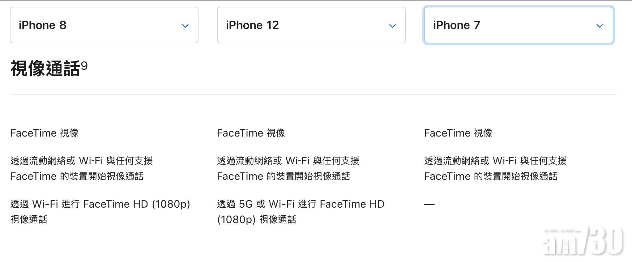The width and height of the screenshot is (632, 262).
Task: Click the chevron icon on the iPhone 12 selector
Action: [392, 26]
